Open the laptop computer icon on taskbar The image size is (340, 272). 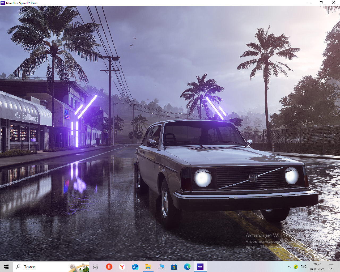tap(161, 267)
